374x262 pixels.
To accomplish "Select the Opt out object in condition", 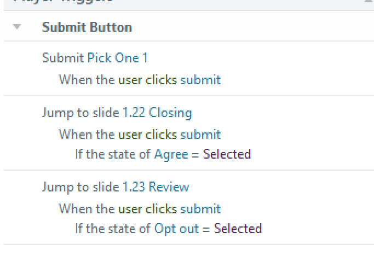I will 176,228.
